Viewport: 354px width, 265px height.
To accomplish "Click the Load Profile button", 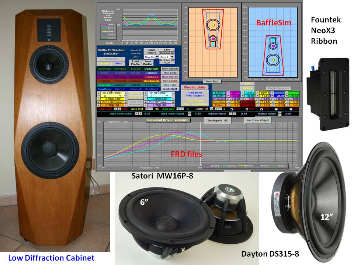I will (135, 63).
